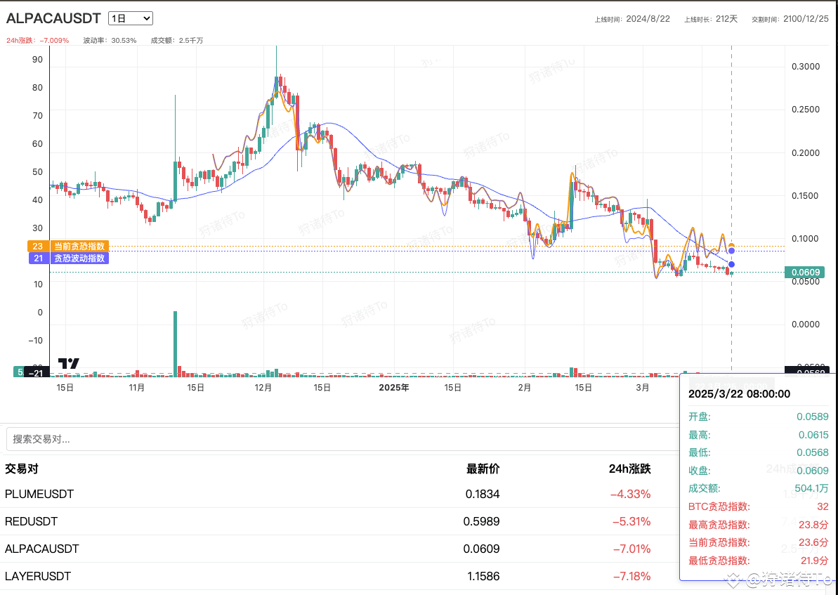Focus the 搜索交易对 search field
Screen dimensions: 838x595
coord(337,439)
